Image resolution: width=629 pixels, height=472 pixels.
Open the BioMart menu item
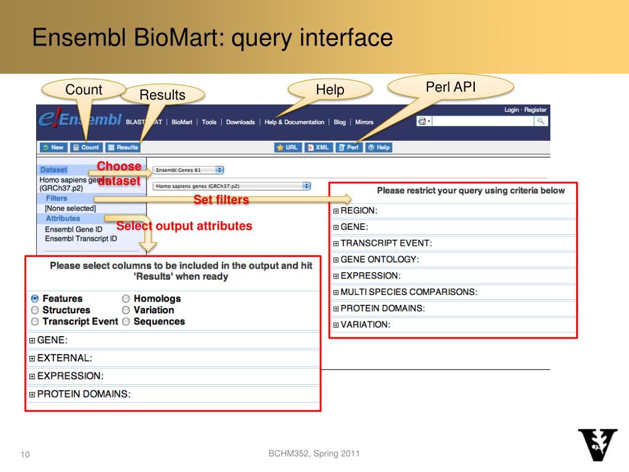click(x=182, y=122)
